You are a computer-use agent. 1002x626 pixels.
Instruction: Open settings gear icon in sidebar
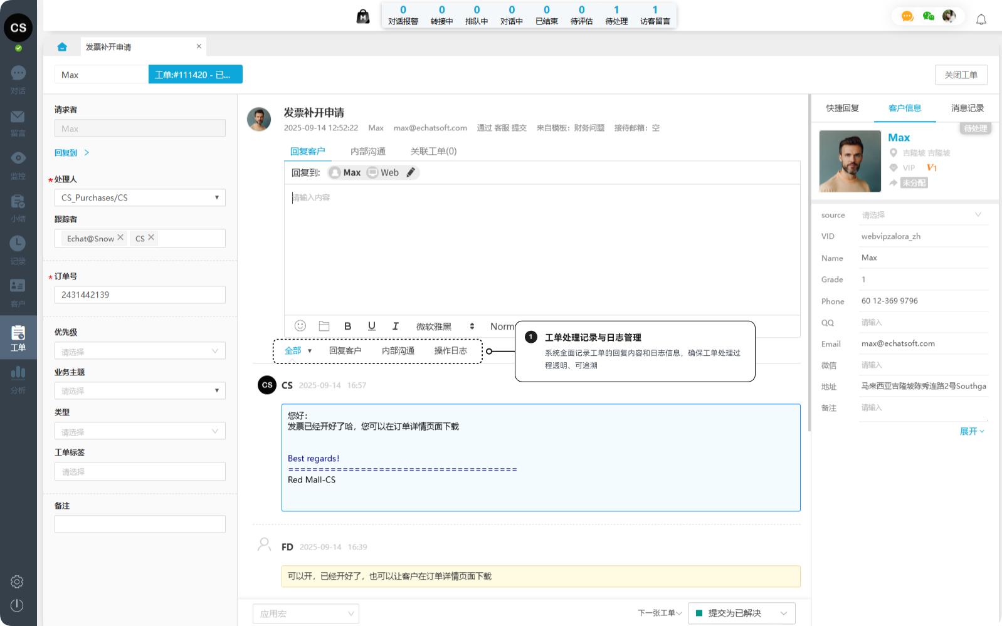tap(17, 582)
